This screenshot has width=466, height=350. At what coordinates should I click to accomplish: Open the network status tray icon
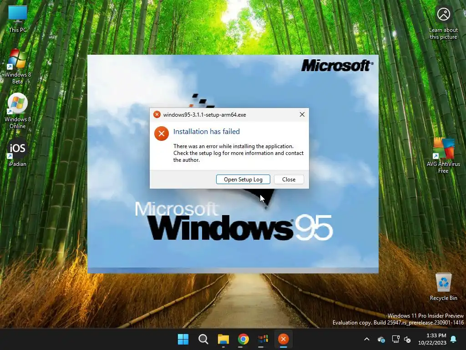pos(395,339)
